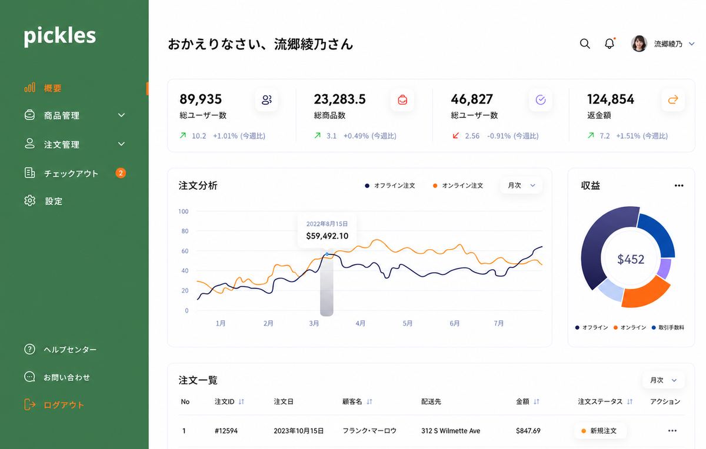Image resolution: width=706 pixels, height=449 pixels.
Task: Click the date 2023年10月15日
Action: coord(299,431)
